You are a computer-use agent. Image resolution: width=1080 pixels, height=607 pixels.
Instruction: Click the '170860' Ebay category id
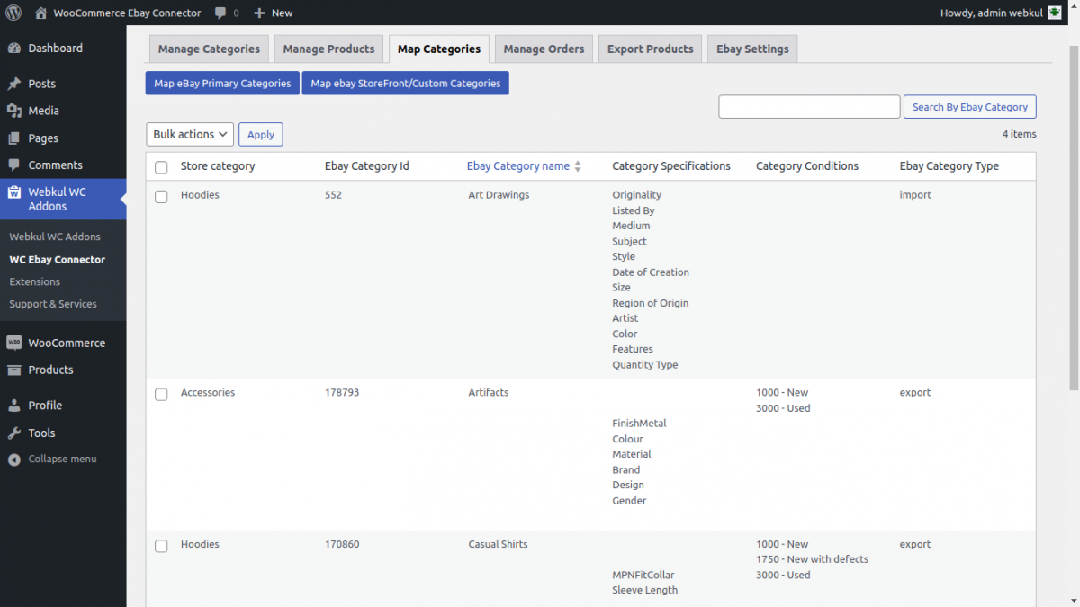[x=342, y=544]
